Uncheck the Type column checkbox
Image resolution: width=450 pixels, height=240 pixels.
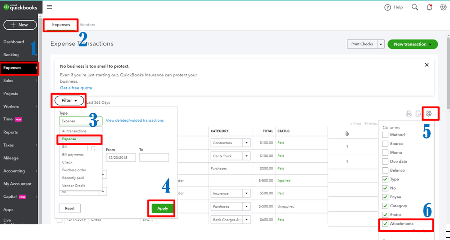385,179
